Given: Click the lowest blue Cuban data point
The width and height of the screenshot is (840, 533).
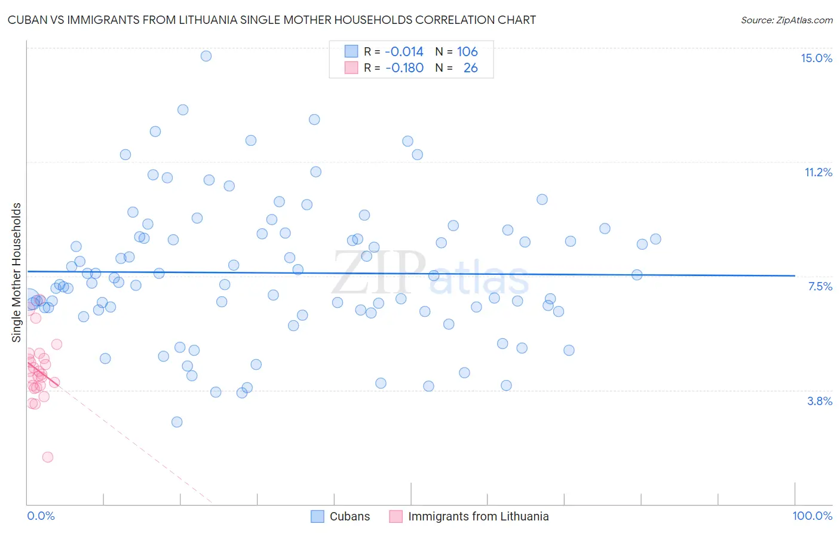Looking at the screenshot, I should point(177,422).
